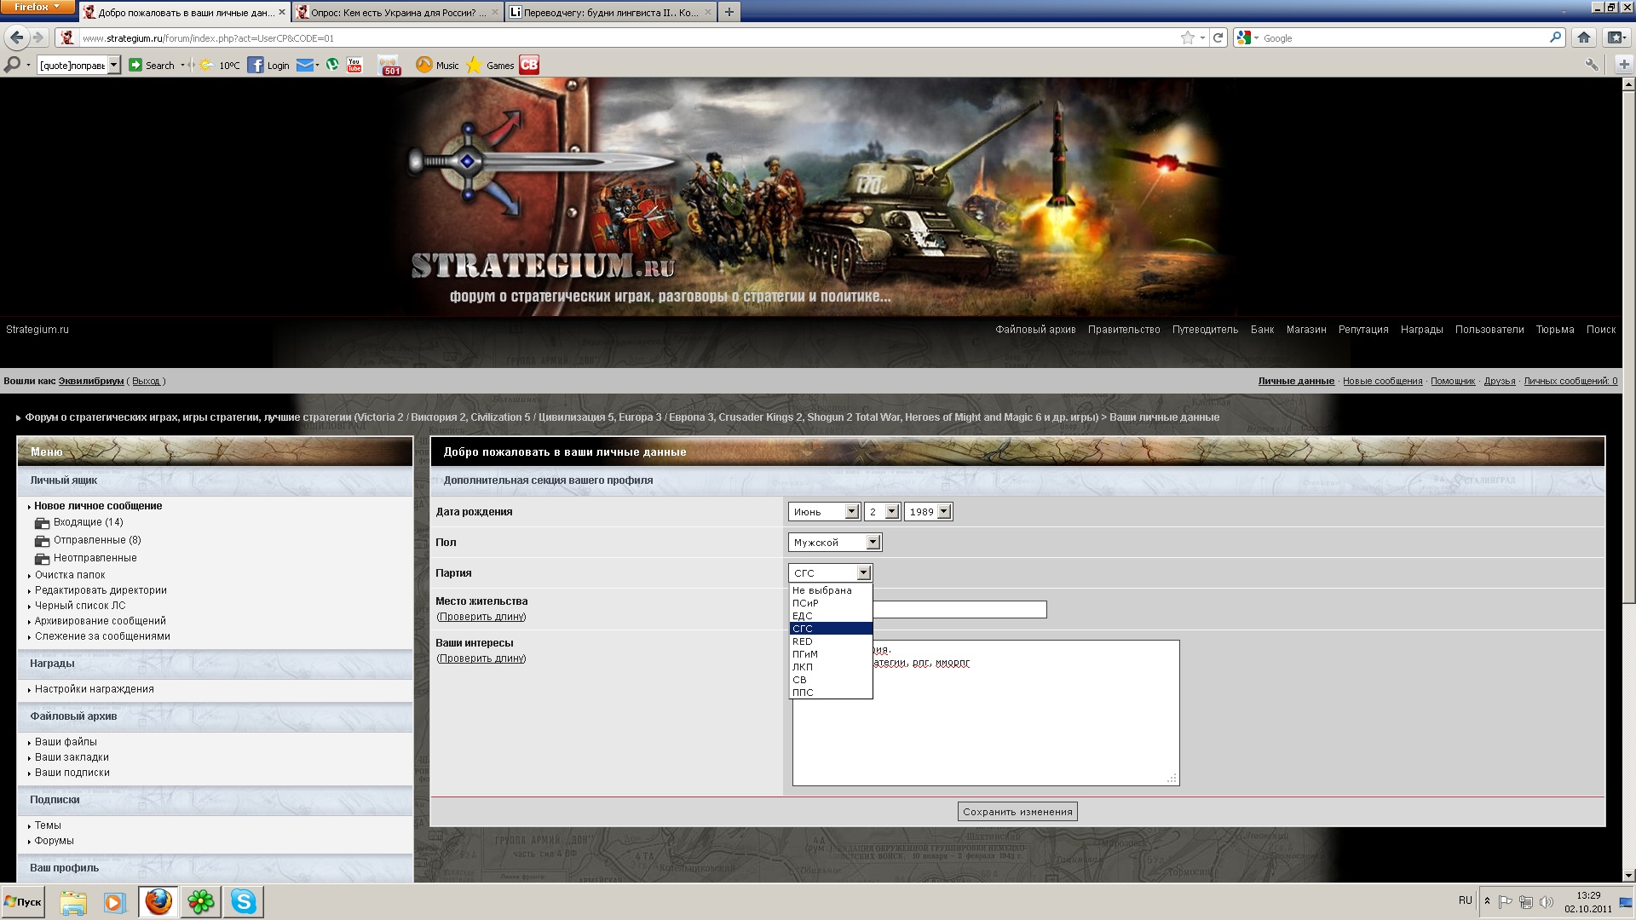Click the toolbar magnifier search icon
This screenshot has height=920, width=1636.
12,65
